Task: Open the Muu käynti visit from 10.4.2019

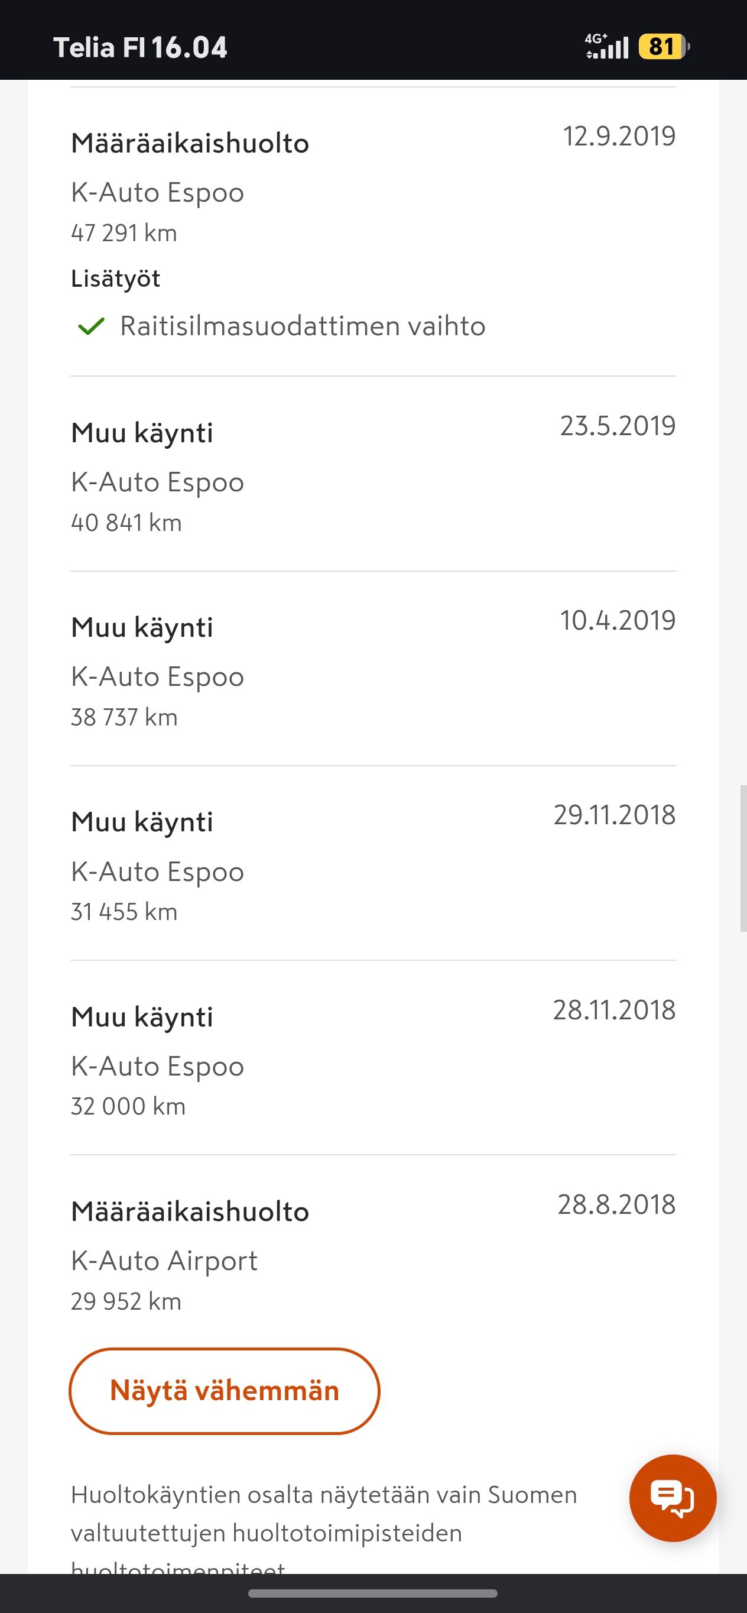Action: pos(373,669)
